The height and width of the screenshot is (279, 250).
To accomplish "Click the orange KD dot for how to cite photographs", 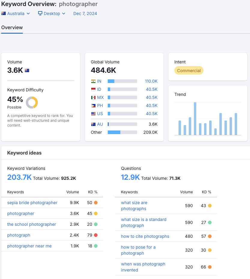I will pos(210,236).
